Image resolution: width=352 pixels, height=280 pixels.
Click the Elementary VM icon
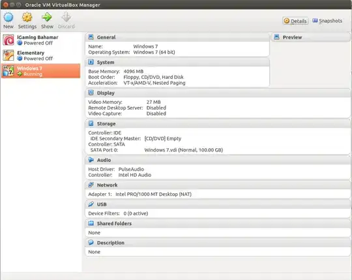(x=8, y=55)
